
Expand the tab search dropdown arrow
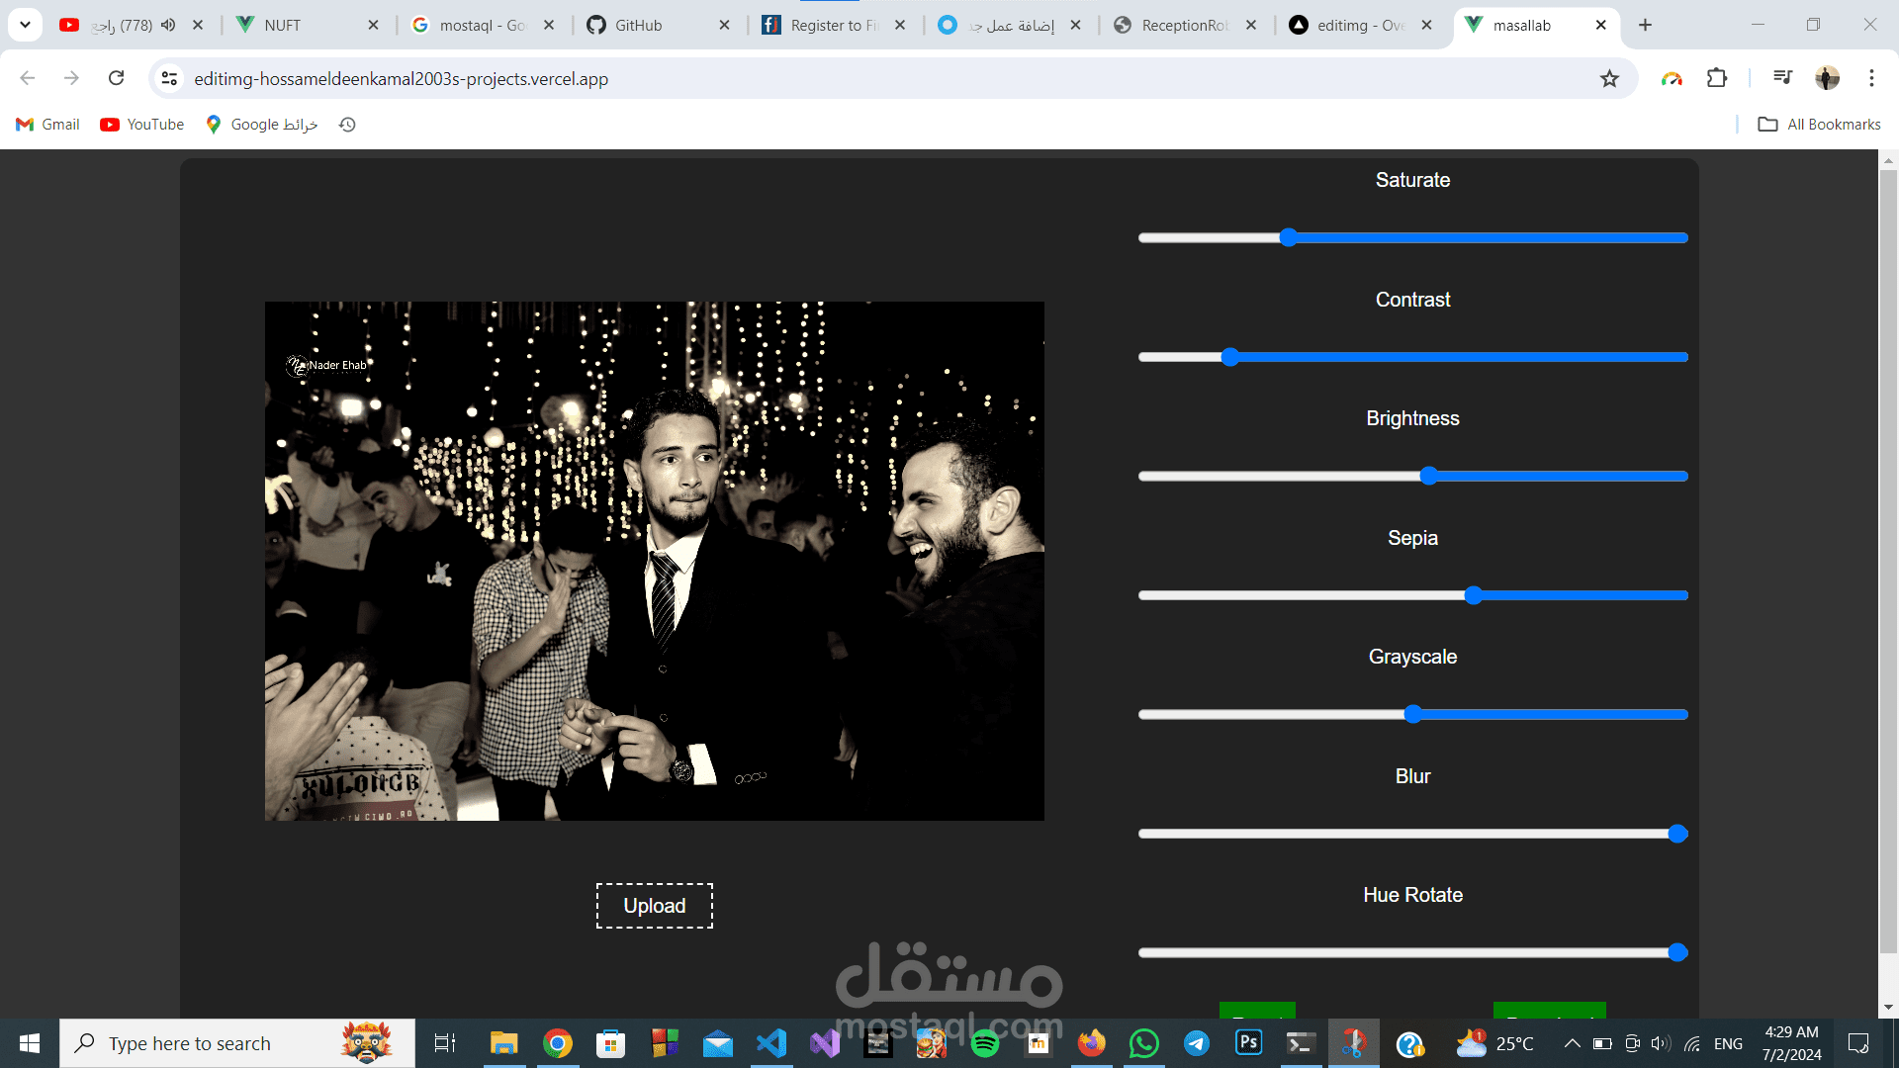coord(25,25)
